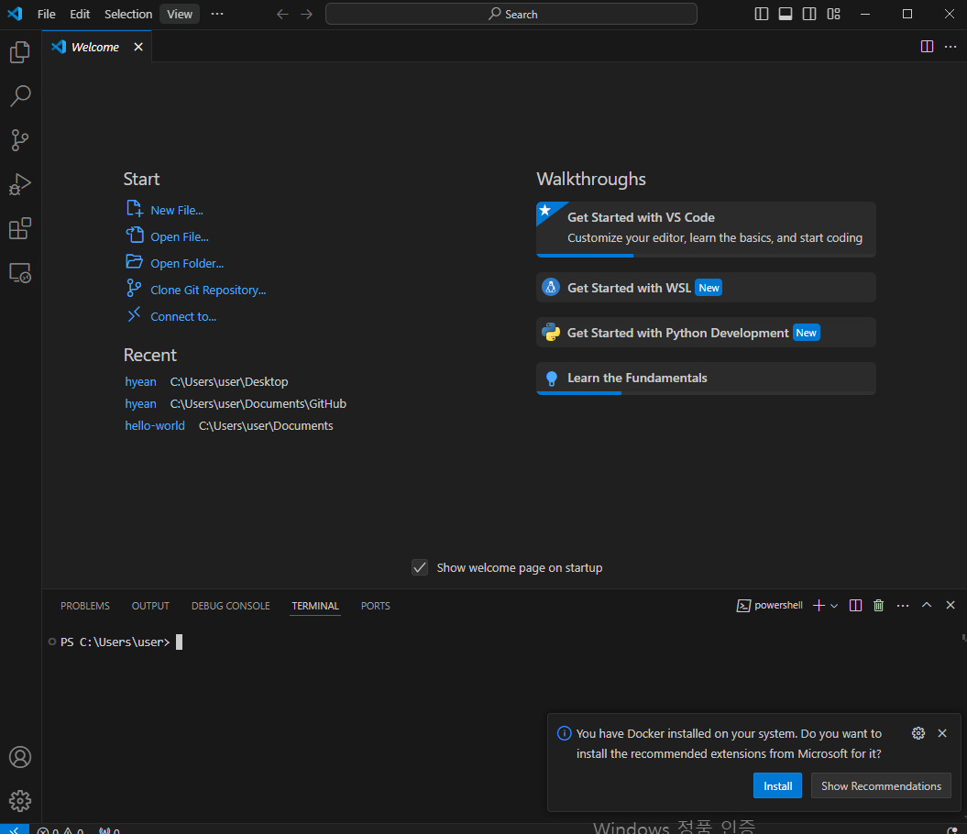Open the Remote Explorer view
Screen dimensions: 967x834
[20, 273]
